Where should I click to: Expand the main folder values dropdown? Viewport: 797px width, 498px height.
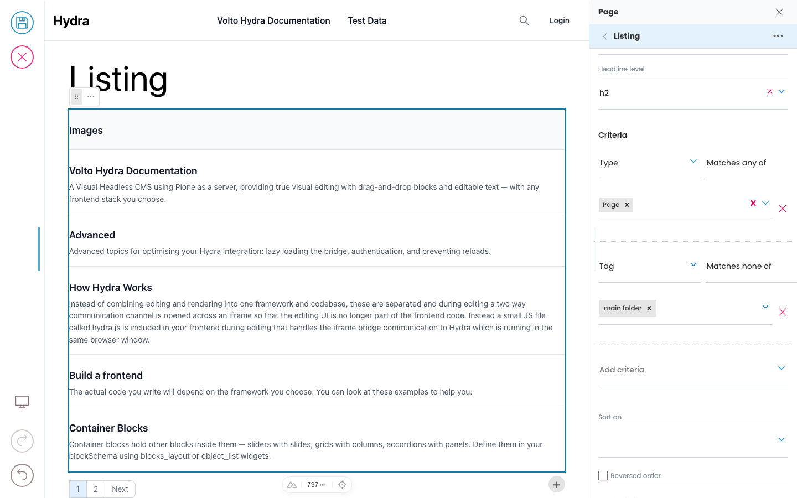tap(765, 307)
